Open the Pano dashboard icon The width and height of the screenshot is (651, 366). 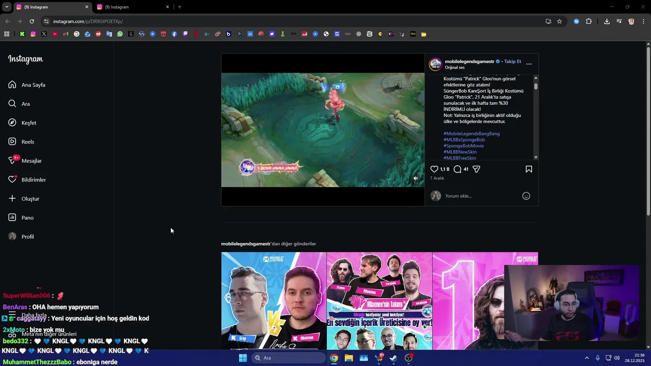click(12, 218)
